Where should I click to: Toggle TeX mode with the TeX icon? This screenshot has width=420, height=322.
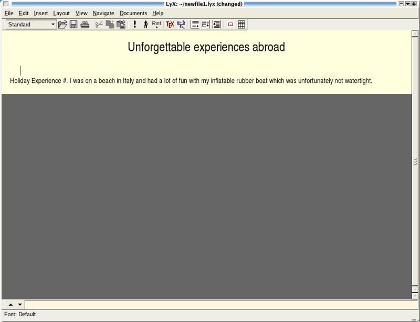click(x=170, y=24)
